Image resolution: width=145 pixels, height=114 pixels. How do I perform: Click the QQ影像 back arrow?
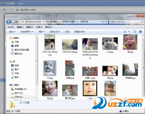point(4,10)
